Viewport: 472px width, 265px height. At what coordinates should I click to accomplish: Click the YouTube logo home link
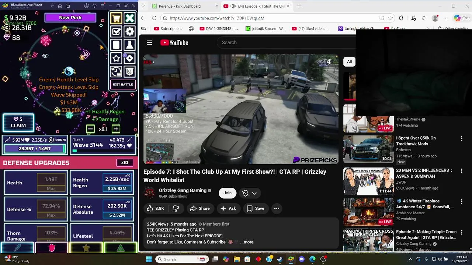[x=174, y=43]
